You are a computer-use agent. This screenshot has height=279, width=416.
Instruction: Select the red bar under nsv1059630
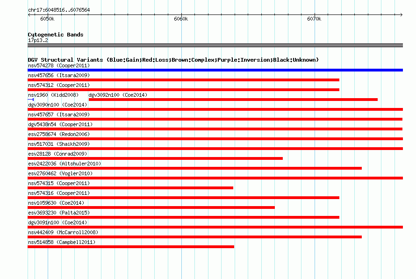click(151, 207)
